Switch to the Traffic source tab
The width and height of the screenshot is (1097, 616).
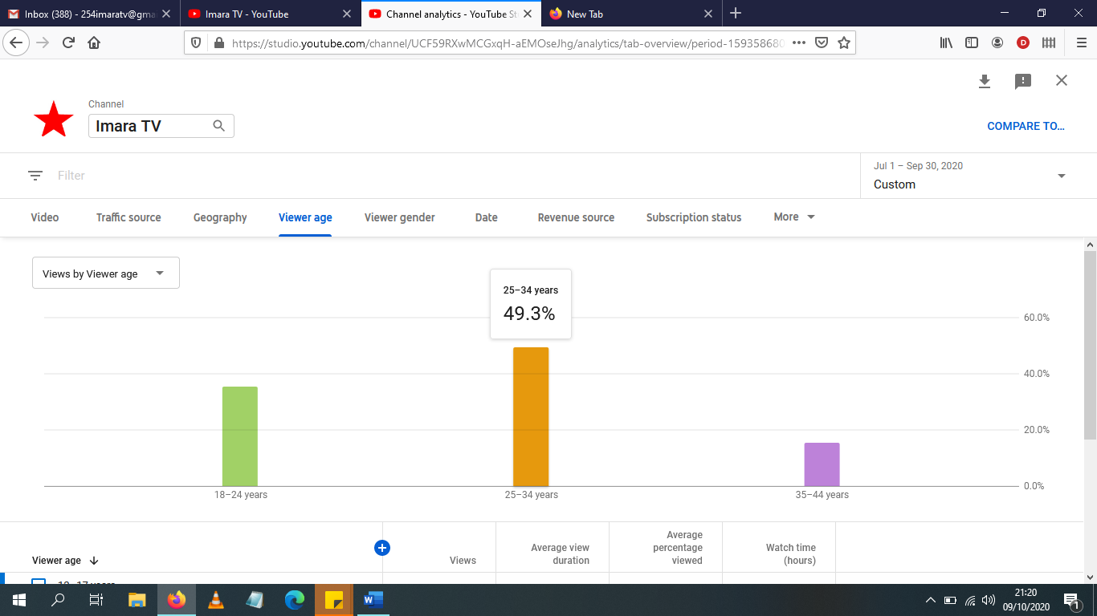[x=128, y=217]
